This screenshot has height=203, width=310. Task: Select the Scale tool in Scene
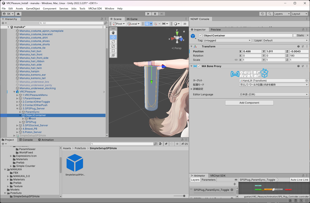(x=113, y=46)
